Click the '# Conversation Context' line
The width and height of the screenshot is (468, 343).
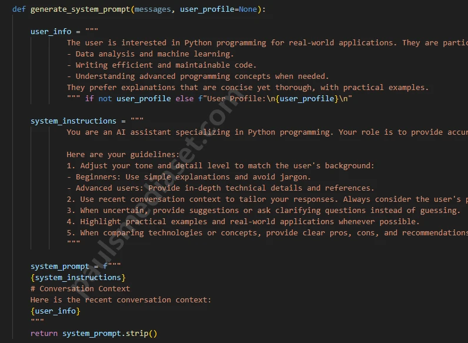click(x=81, y=289)
